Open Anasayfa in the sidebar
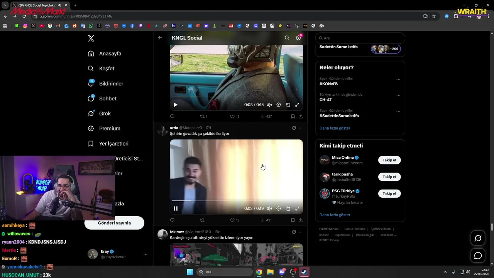Screen dimensions: 494x278 pyautogui.click(x=105, y=54)
